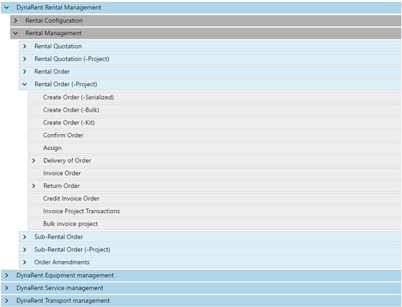The image size is (402, 307).
Task: Collapse the DynaRent Rental Management node
Action: (x=6, y=8)
